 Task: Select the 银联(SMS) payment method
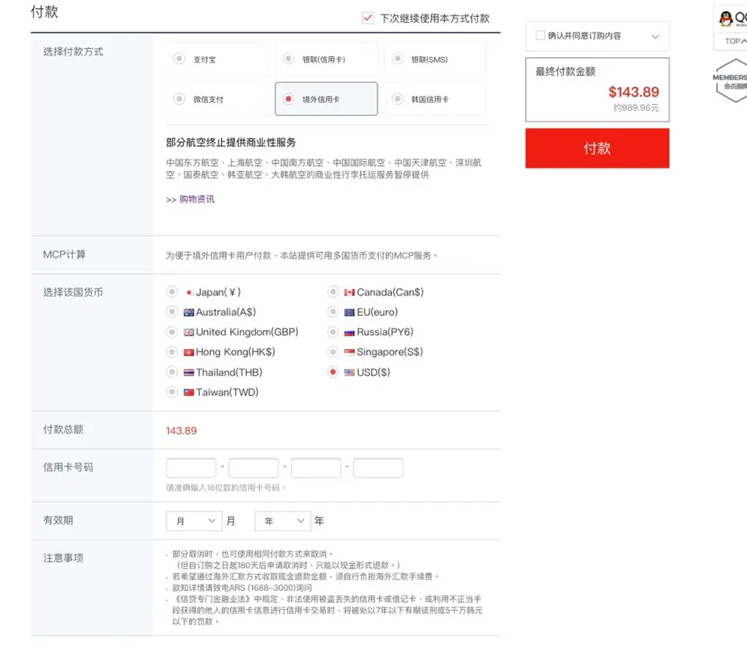[x=435, y=60]
